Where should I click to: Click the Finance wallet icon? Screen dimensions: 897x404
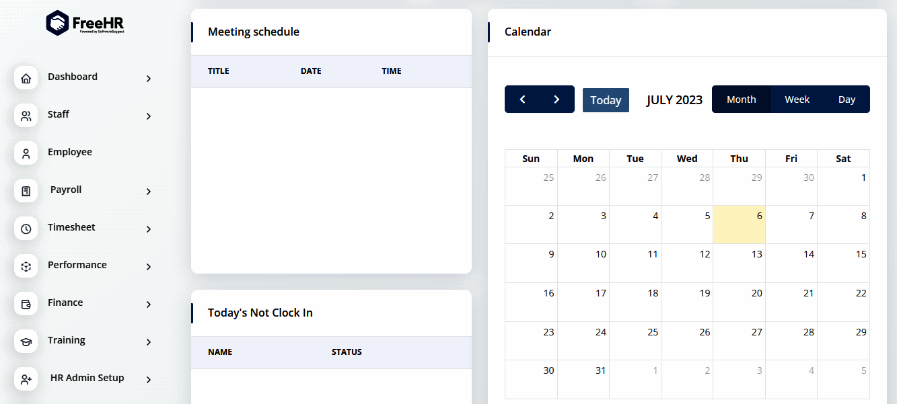click(26, 304)
